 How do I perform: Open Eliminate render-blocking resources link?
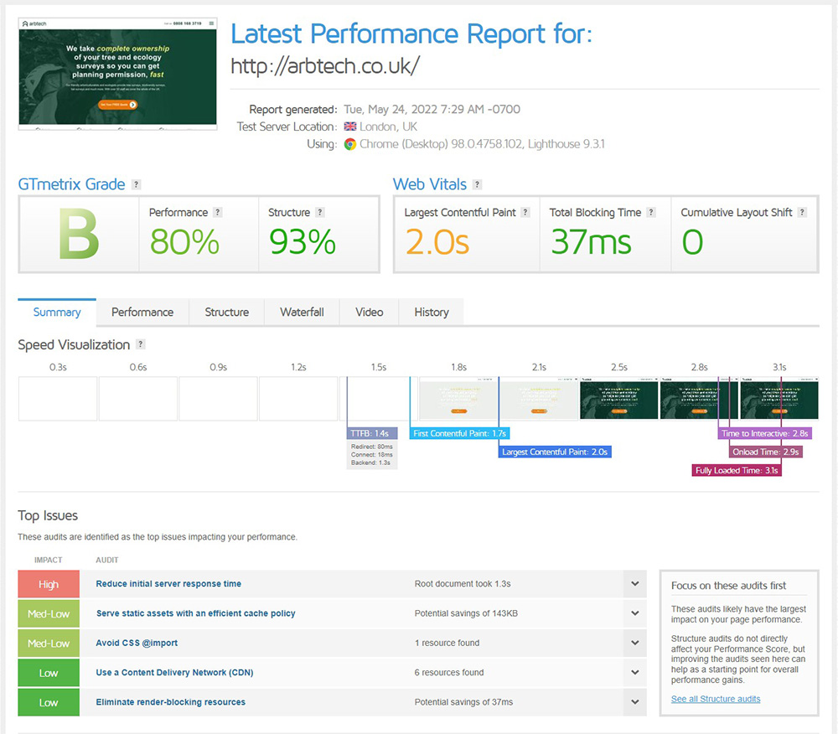pyautogui.click(x=170, y=702)
